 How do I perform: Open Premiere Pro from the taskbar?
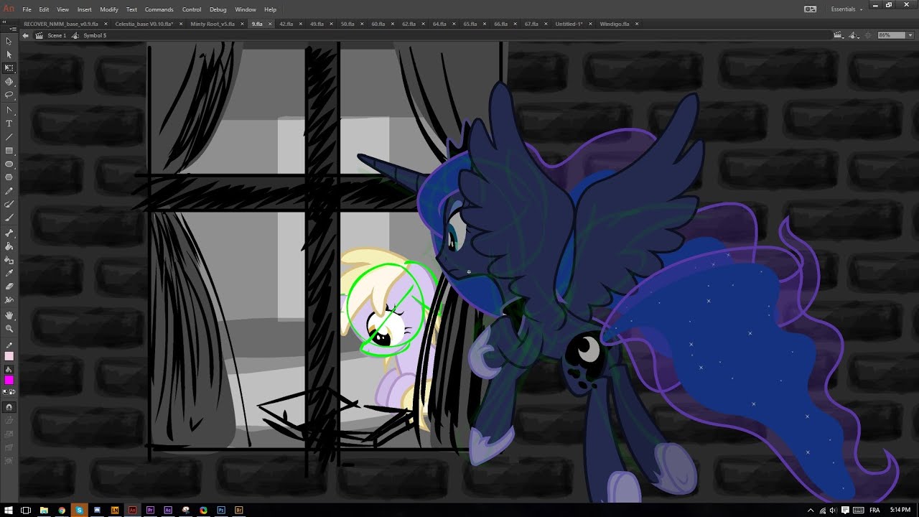pos(150,510)
